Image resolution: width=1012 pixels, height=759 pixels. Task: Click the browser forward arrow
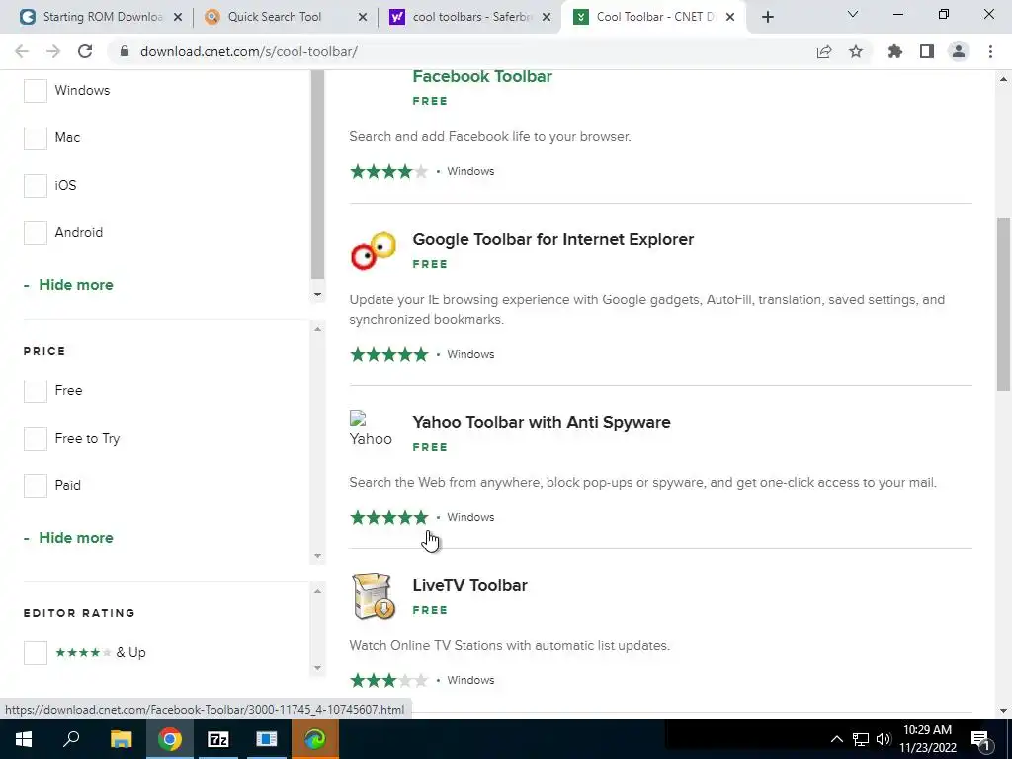pos(53,51)
